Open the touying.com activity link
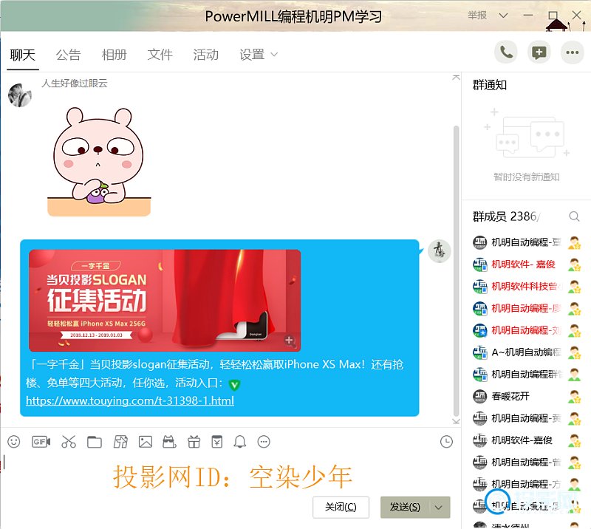 tap(130, 400)
